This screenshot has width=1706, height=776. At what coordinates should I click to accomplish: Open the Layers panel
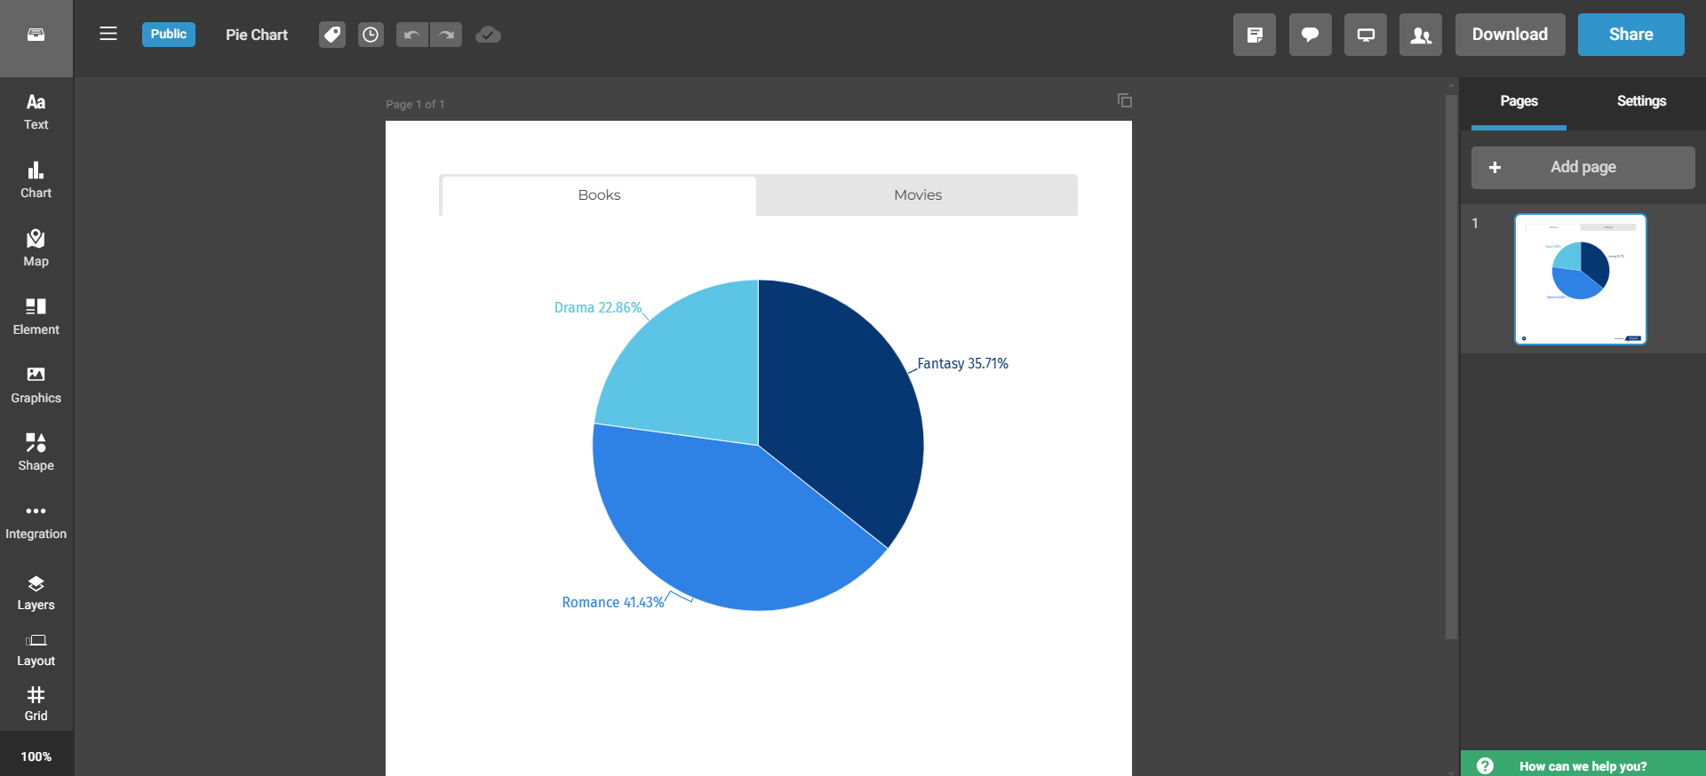36,593
